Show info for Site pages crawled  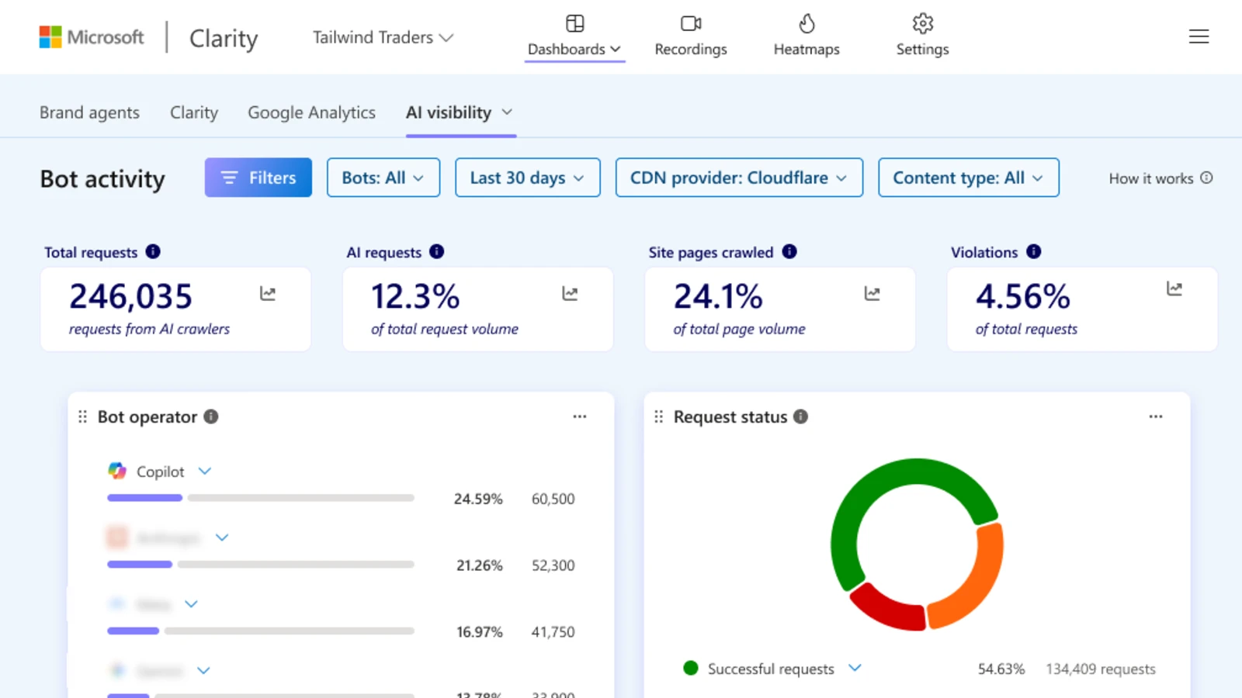[x=789, y=251]
